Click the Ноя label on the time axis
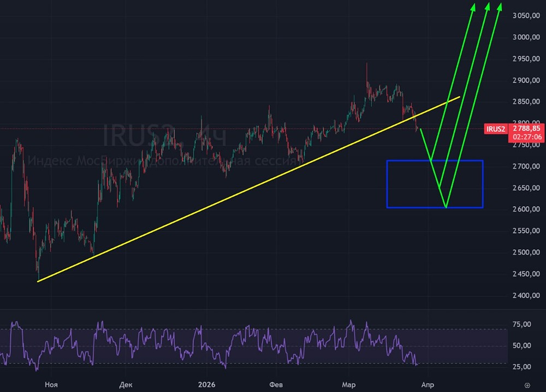The image size is (546, 392). click(51, 385)
